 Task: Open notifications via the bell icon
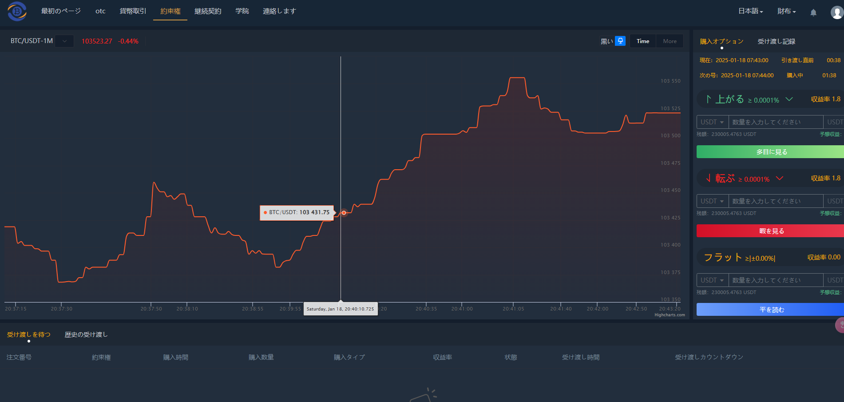pos(813,12)
